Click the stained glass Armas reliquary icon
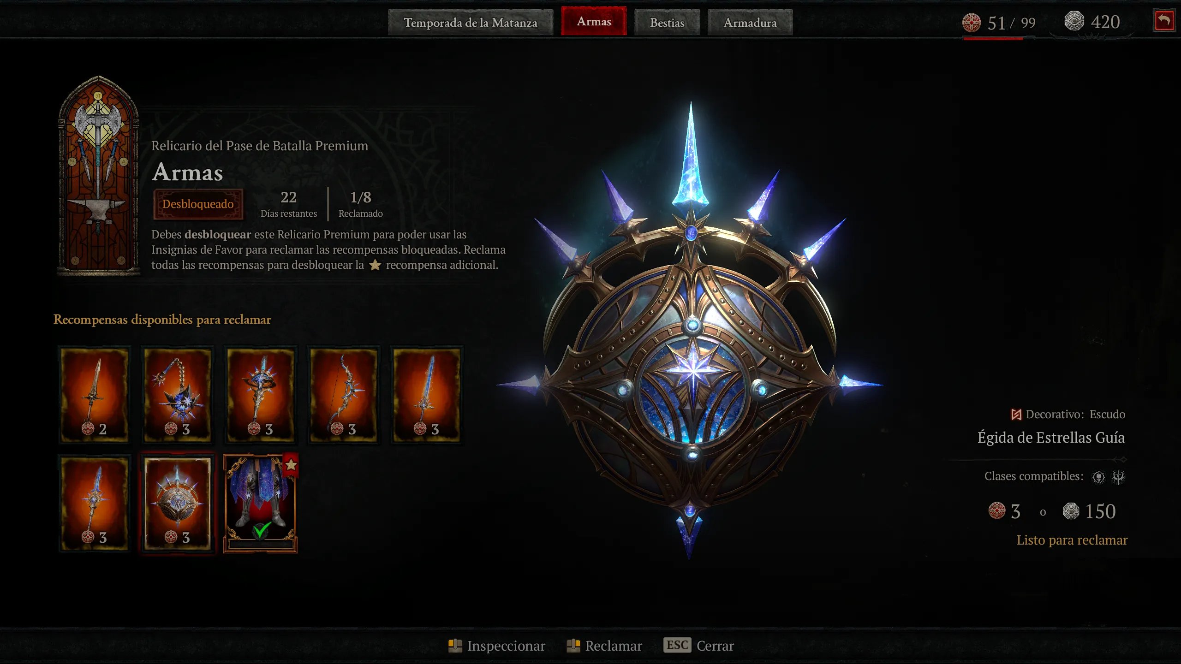The image size is (1181, 664). [98, 175]
